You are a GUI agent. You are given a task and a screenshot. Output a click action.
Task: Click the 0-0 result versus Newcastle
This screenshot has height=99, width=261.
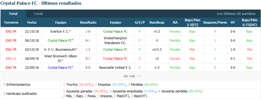tap(88, 68)
